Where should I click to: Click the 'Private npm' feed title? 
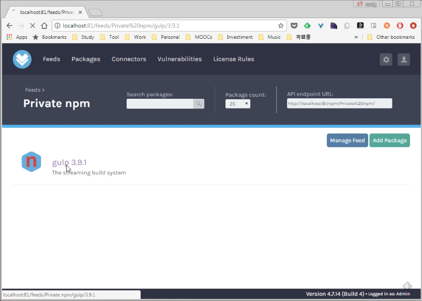pos(56,103)
